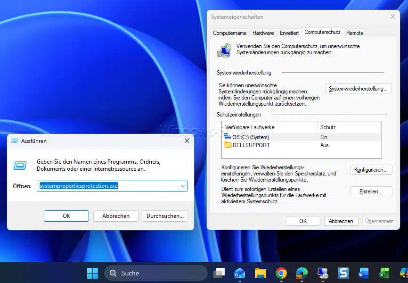Cancel Systemeigenschaften with Abbrechen
The width and height of the screenshot is (408, 283).
341,221
